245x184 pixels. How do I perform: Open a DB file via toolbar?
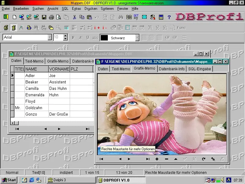22,17
